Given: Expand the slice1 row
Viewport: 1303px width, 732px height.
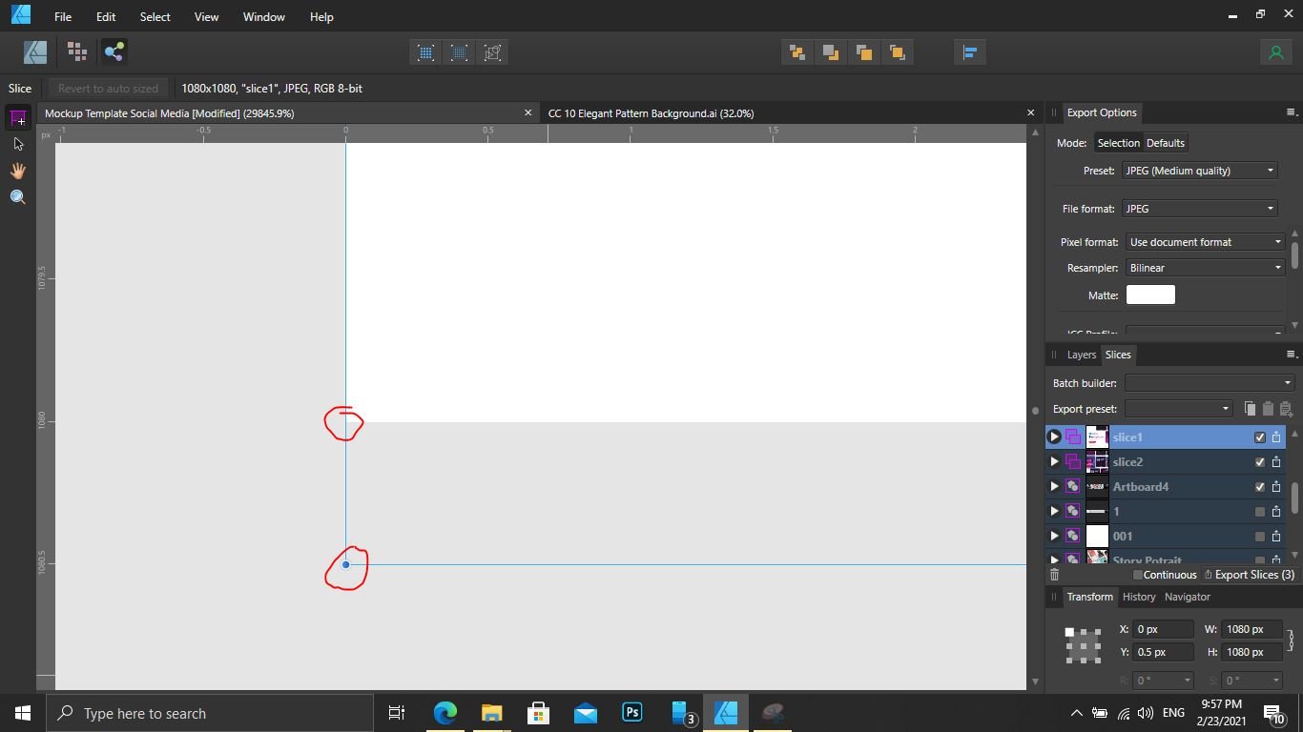Looking at the screenshot, I should 1054,437.
